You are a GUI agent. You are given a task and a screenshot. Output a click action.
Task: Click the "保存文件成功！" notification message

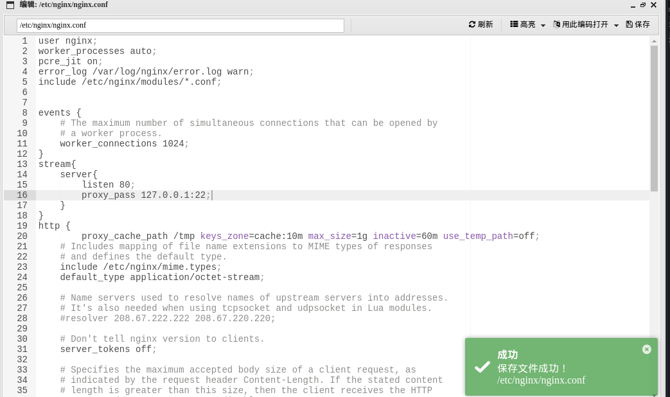533,368
